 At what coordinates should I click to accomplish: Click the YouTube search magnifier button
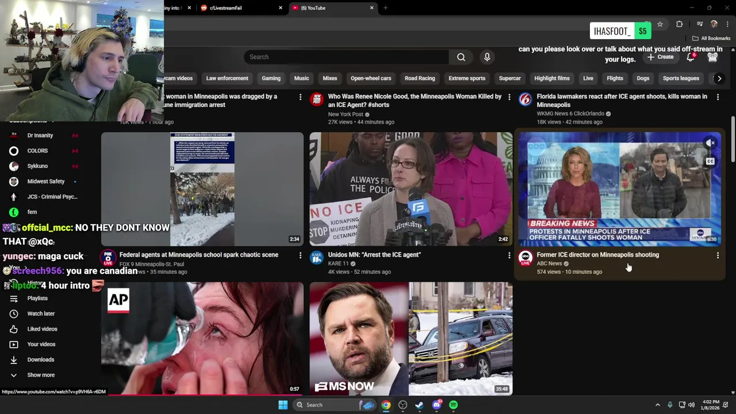(461, 57)
